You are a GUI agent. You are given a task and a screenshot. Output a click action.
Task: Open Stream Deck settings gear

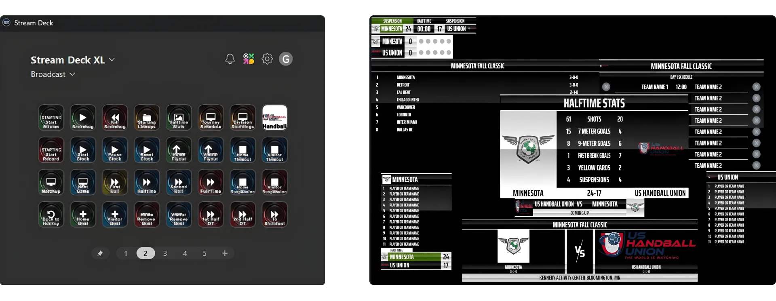[x=267, y=59]
